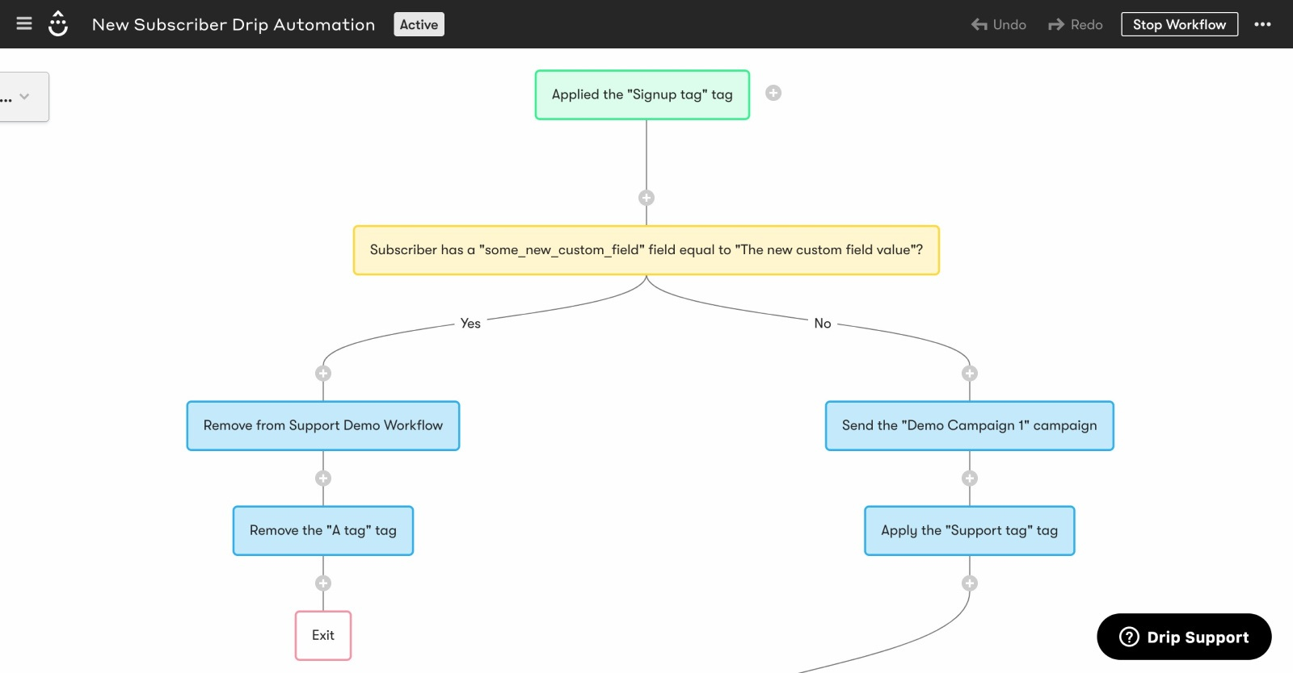Click the Yes branch label
The height and width of the screenshot is (673, 1293).
470,323
